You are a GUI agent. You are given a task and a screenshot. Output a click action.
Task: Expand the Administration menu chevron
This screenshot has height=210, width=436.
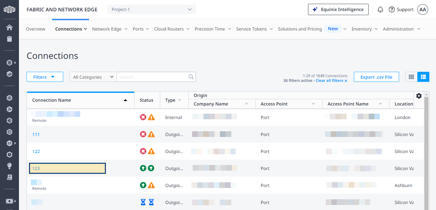point(419,29)
